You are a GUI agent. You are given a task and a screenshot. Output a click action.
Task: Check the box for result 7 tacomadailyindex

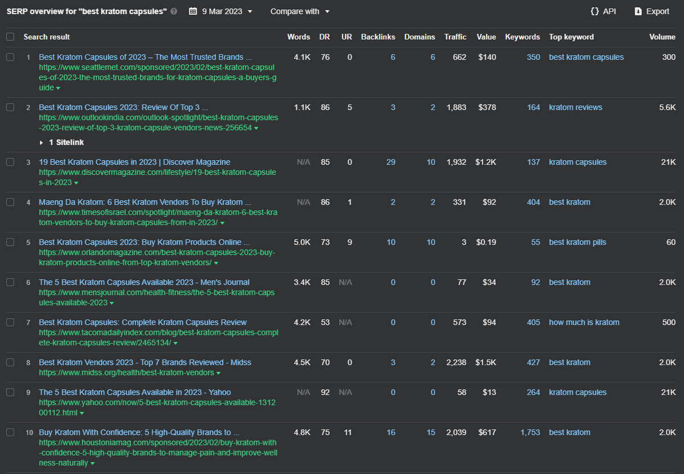click(10, 322)
